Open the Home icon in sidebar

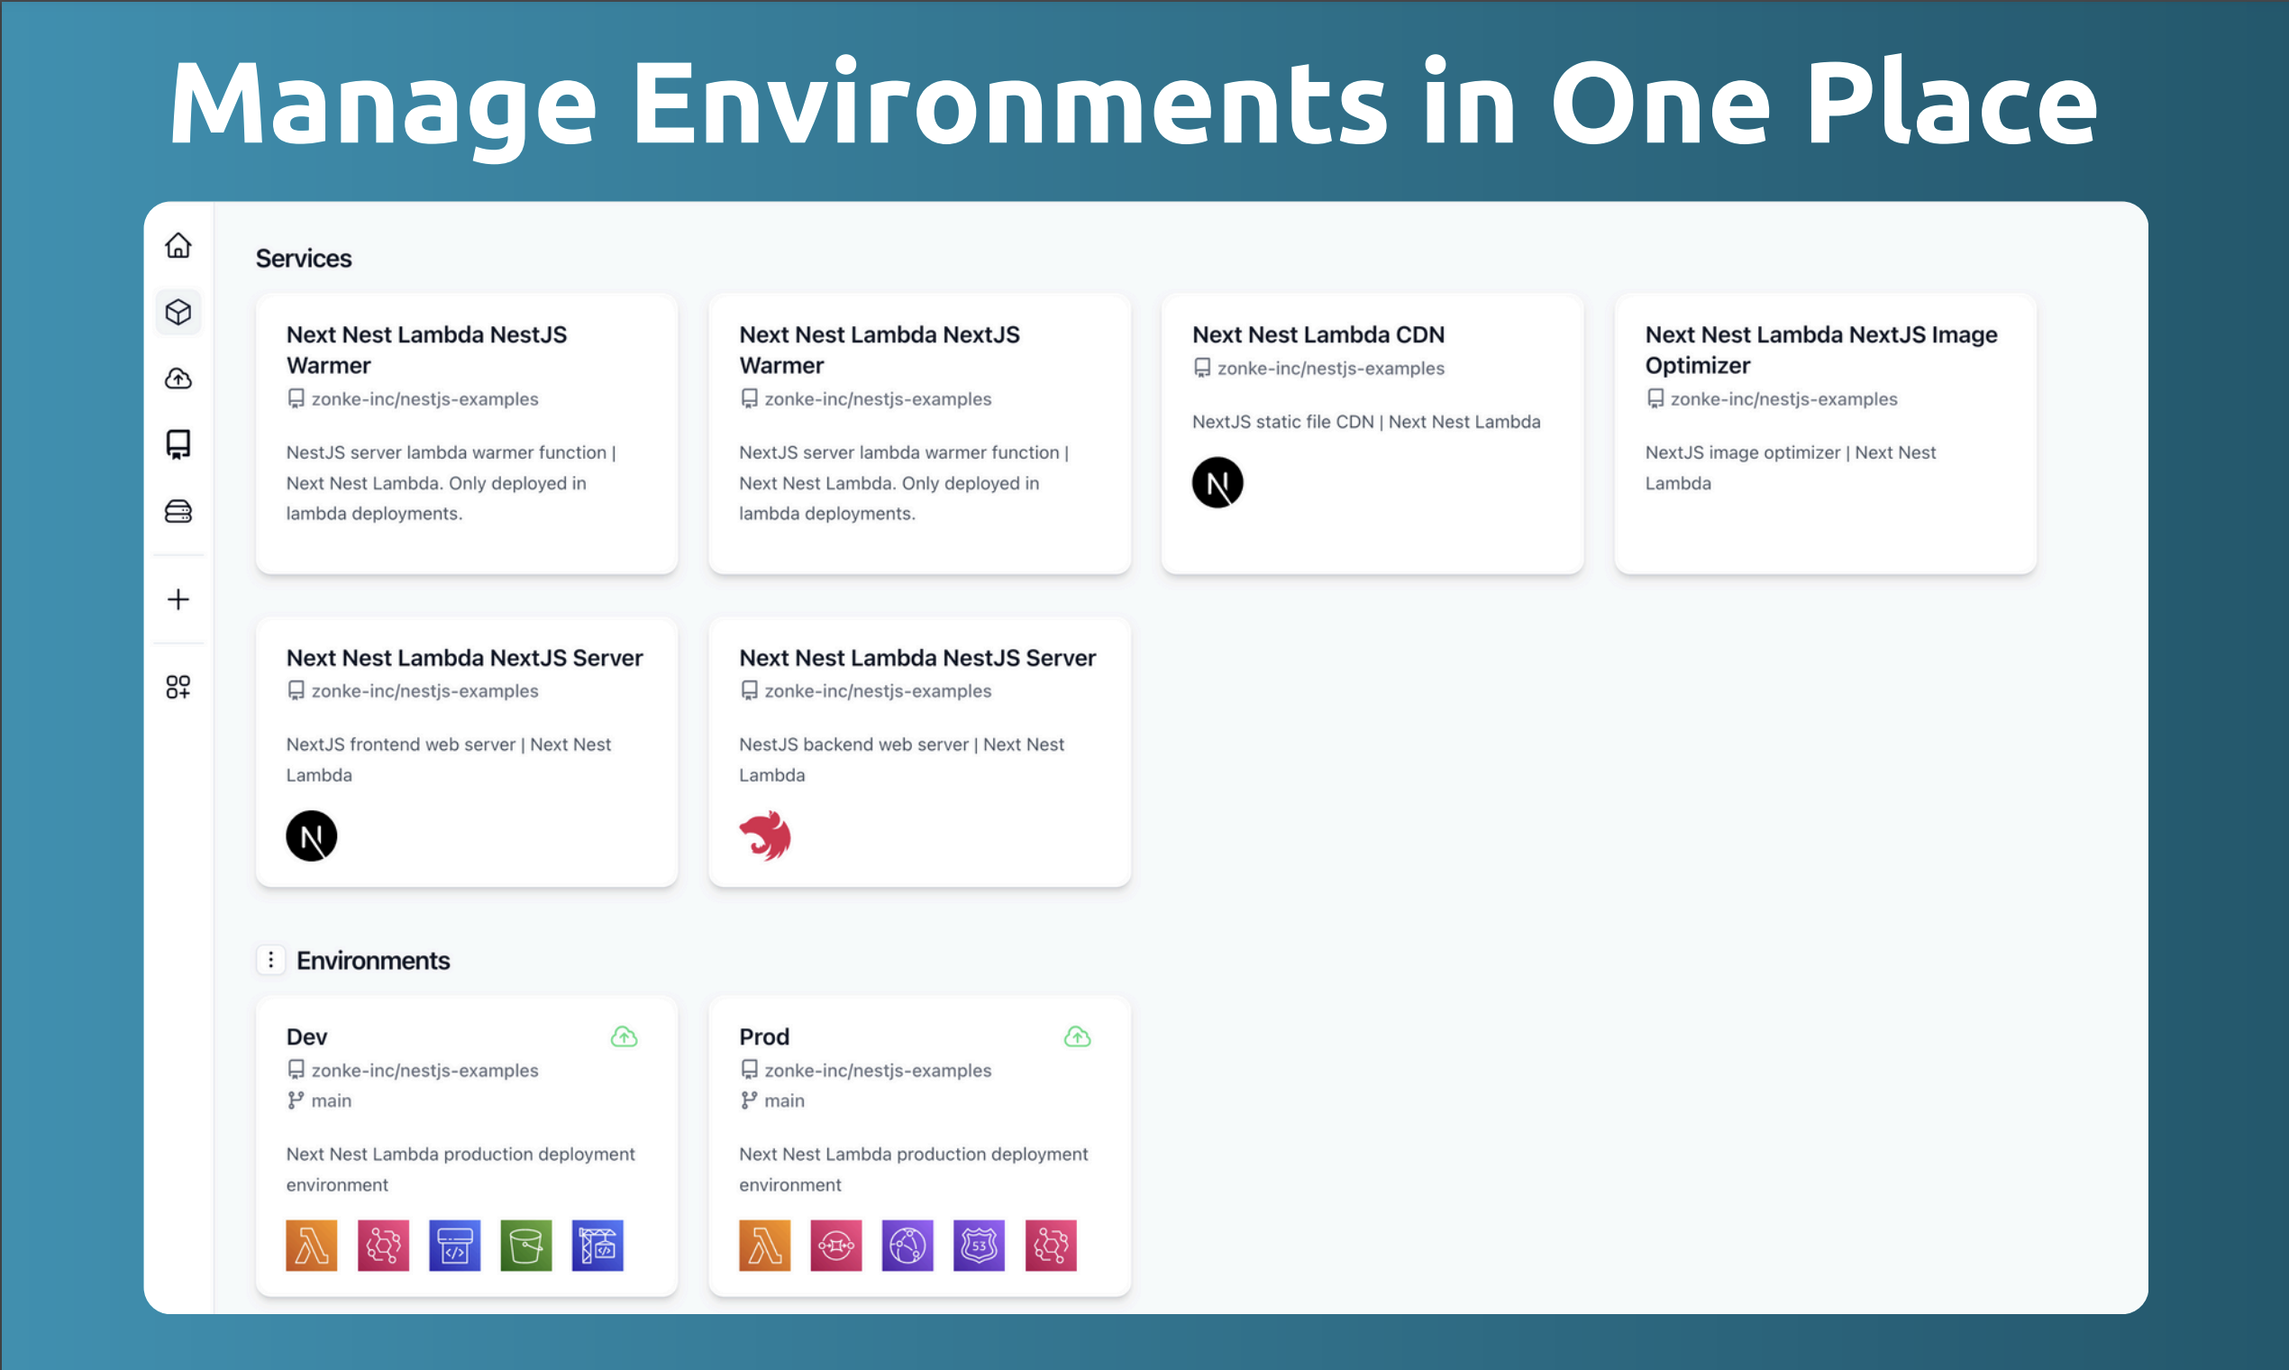click(x=178, y=244)
